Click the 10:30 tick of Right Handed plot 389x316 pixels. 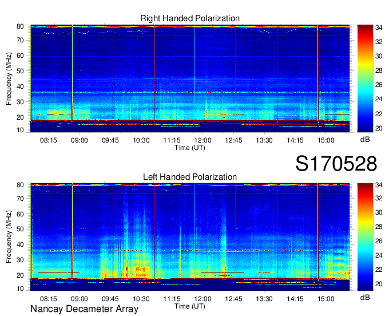coord(141,140)
